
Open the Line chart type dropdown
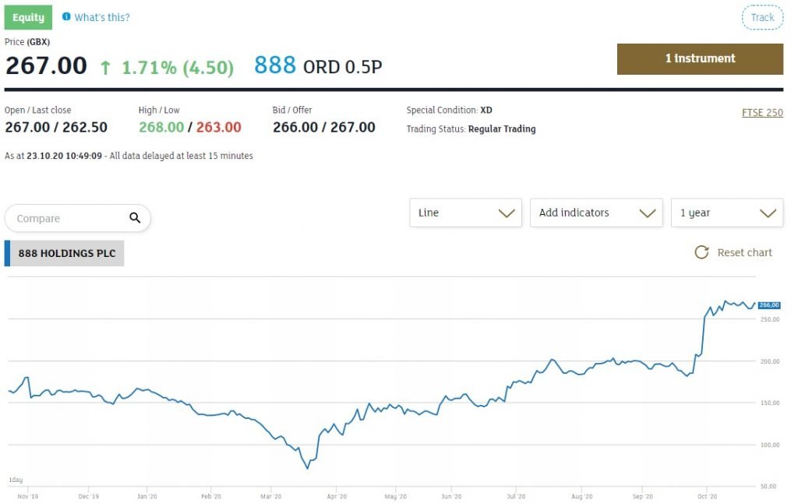click(465, 213)
